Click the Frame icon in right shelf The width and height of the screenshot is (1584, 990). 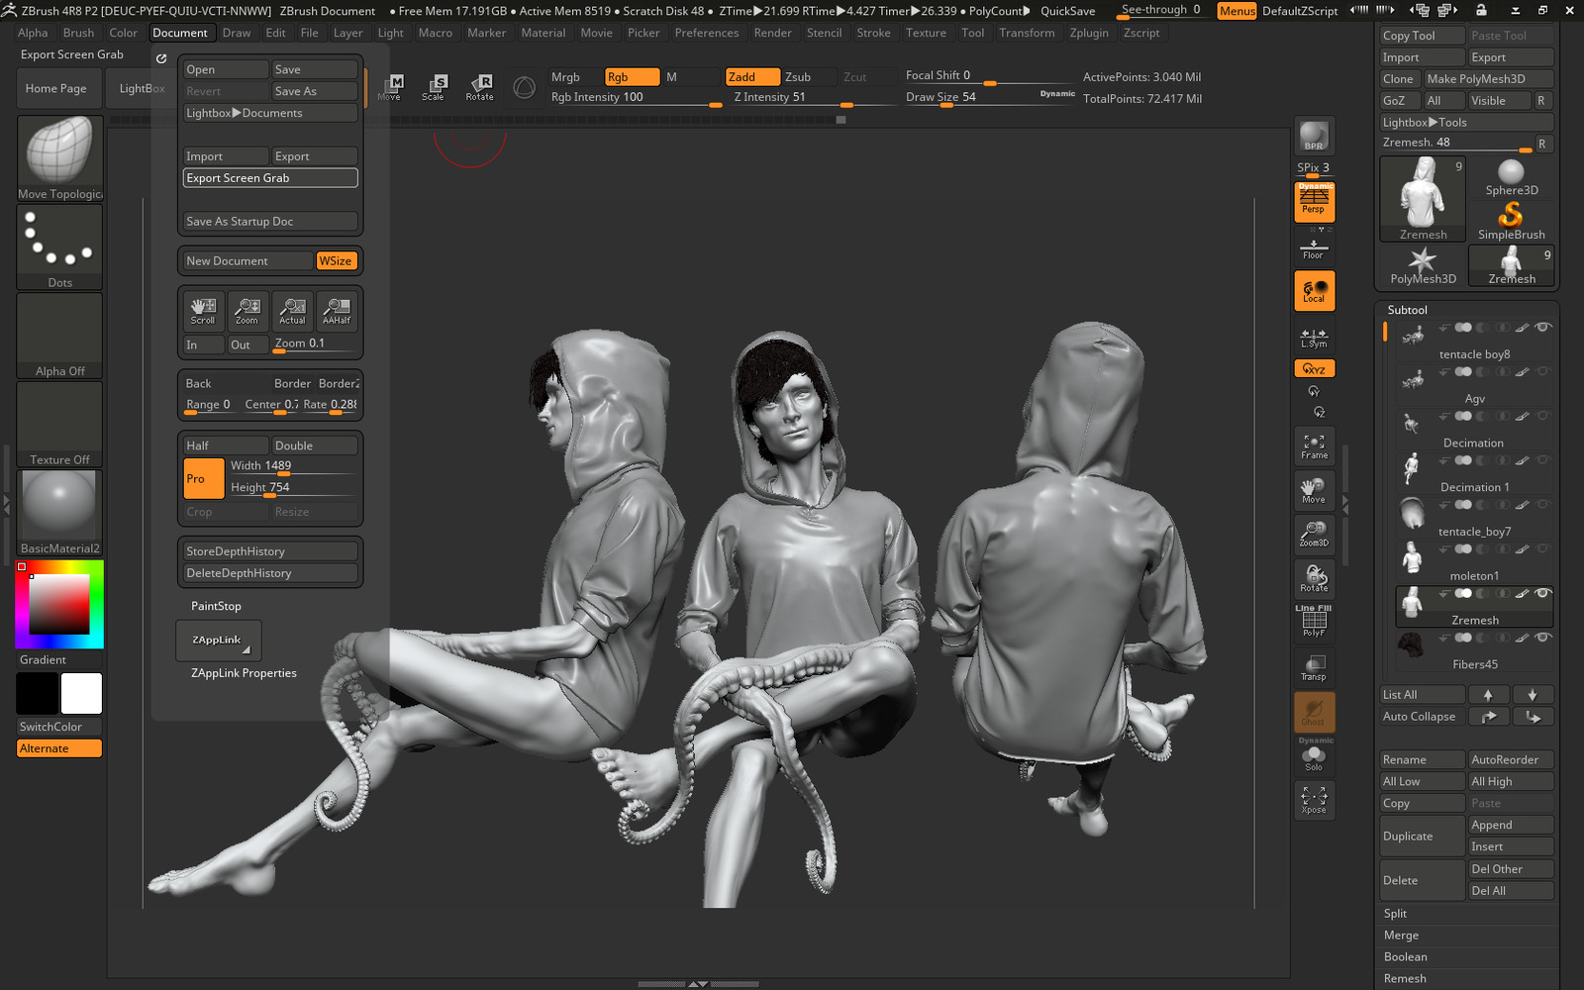[1314, 446]
